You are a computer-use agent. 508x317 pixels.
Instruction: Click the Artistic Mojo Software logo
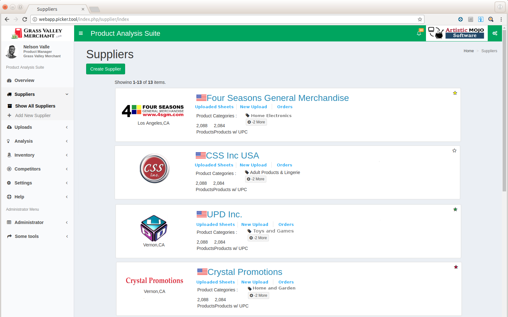[x=457, y=33]
